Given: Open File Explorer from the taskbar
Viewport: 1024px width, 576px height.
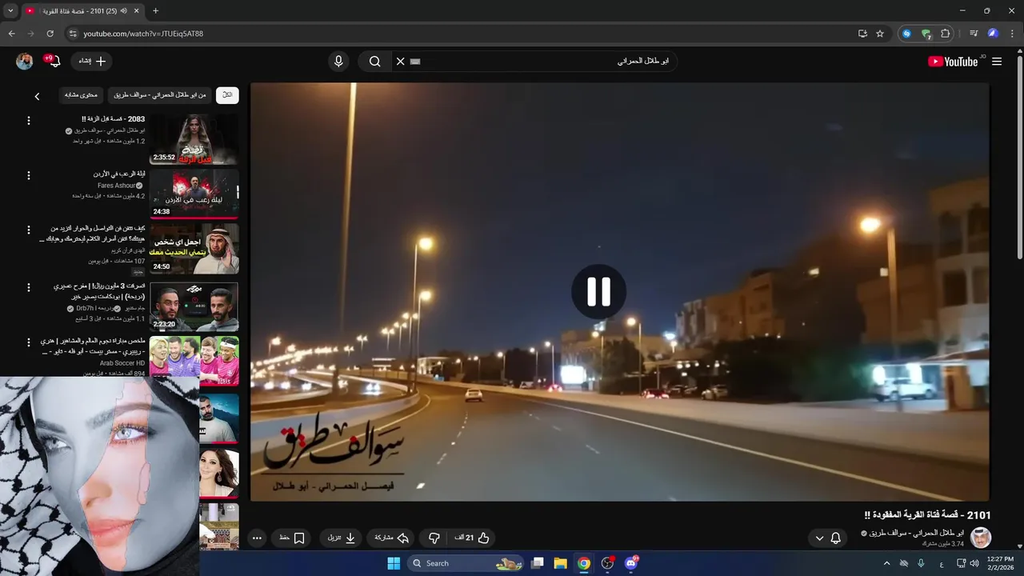Looking at the screenshot, I should coord(561,563).
